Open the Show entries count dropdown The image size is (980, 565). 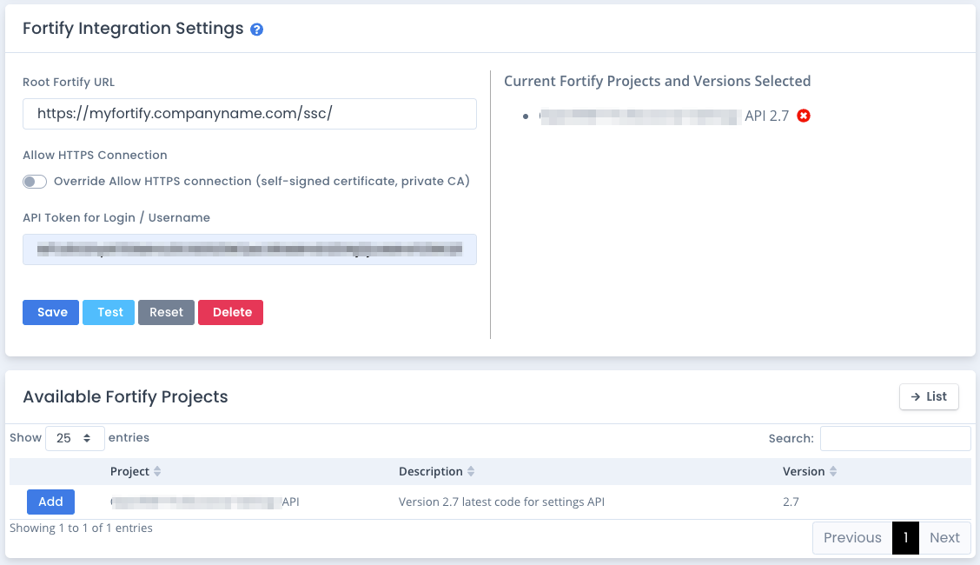pos(75,438)
